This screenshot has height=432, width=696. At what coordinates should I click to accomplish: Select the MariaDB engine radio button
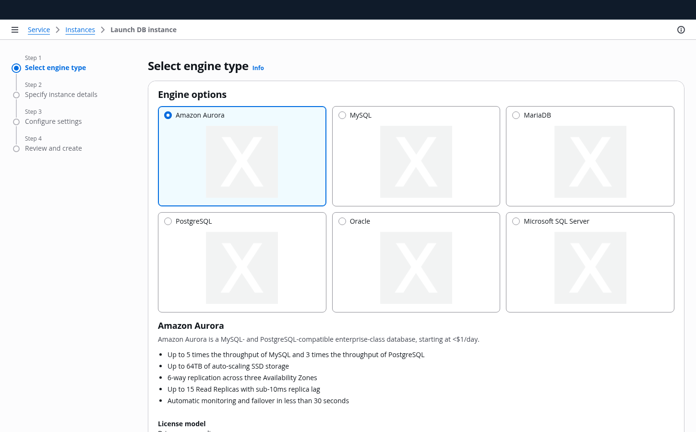pos(516,115)
